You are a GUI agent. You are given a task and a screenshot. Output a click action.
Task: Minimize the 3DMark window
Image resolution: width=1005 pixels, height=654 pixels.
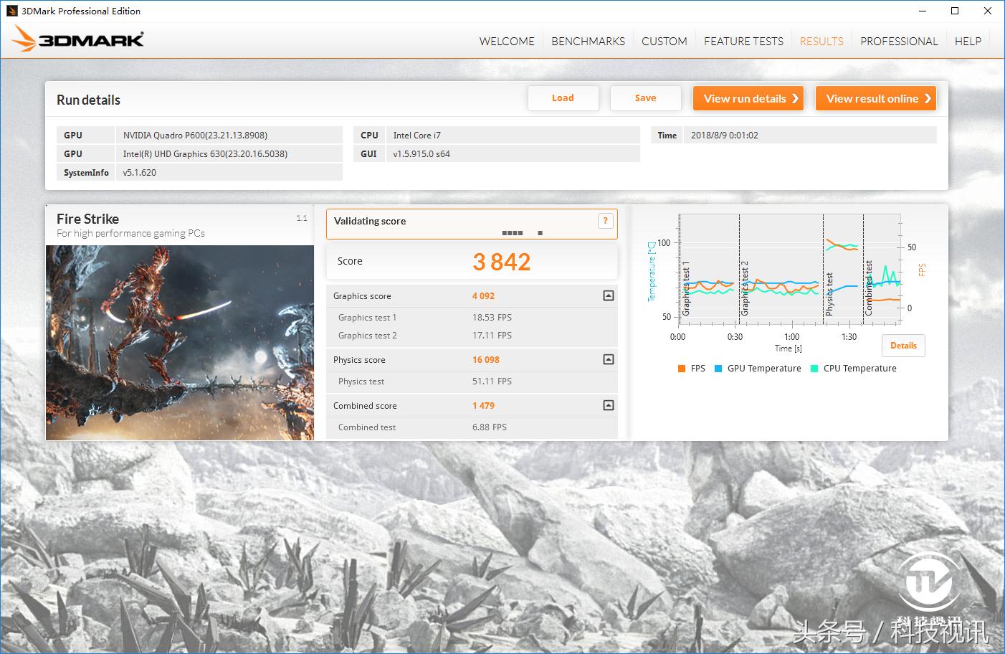tap(923, 11)
